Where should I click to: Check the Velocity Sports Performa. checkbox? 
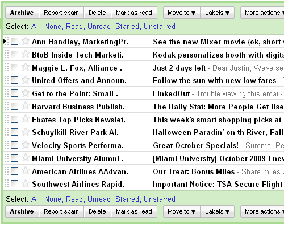pos(15,145)
